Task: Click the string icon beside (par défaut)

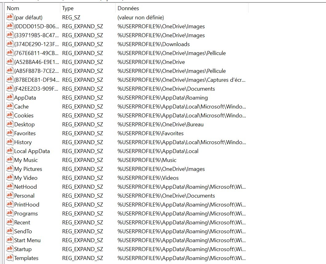Action: tap(10, 17)
